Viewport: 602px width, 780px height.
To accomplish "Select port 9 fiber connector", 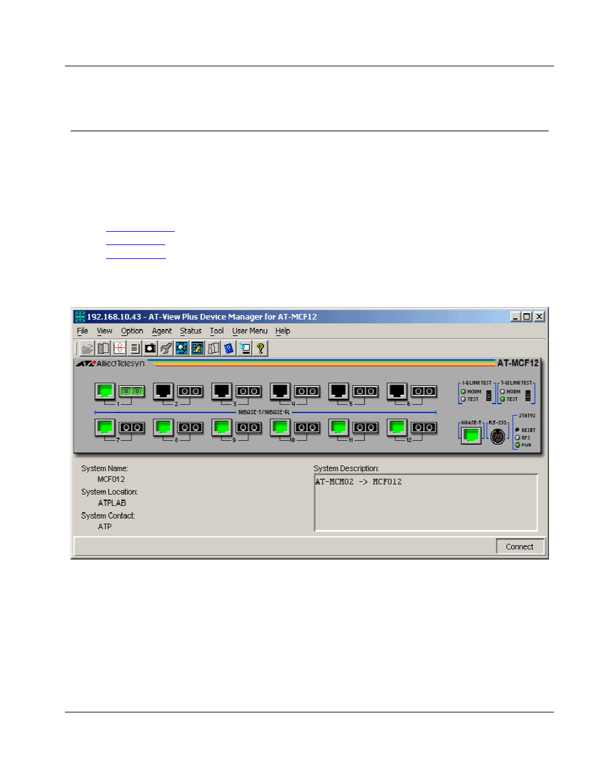I will [x=249, y=428].
